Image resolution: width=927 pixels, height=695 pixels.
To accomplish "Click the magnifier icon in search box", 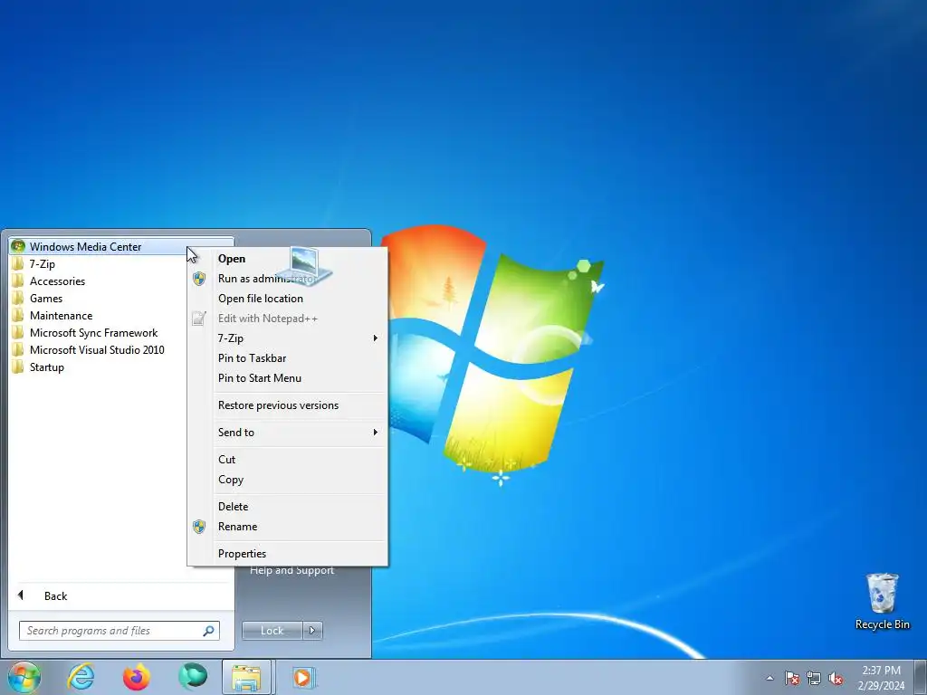I will pos(209,631).
